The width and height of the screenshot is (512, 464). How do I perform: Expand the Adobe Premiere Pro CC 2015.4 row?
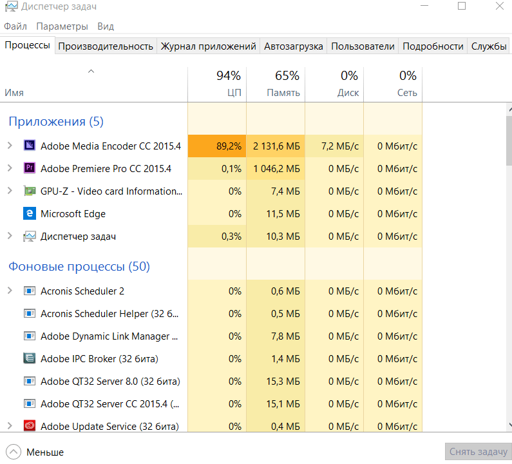pyautogui.click(x=10, y=168)
